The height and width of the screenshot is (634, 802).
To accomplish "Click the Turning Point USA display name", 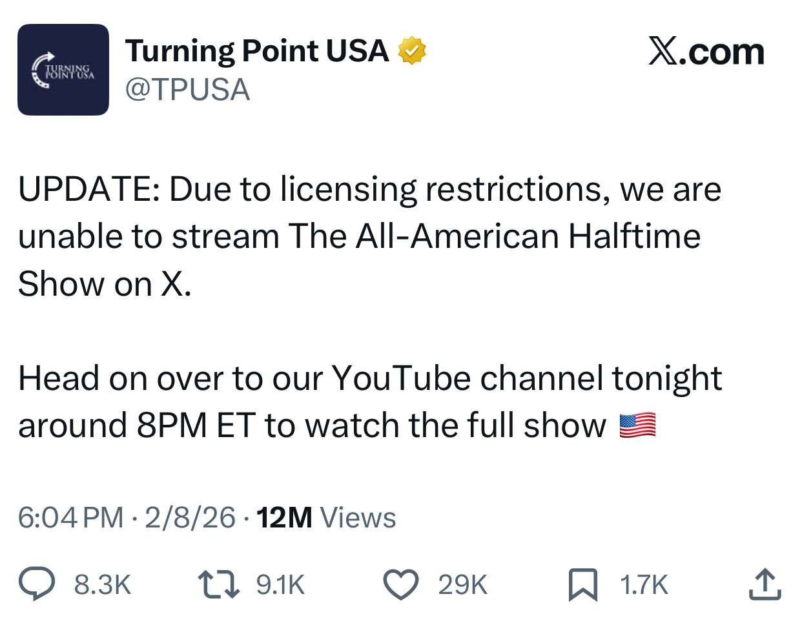I will [x=257, y=51].
